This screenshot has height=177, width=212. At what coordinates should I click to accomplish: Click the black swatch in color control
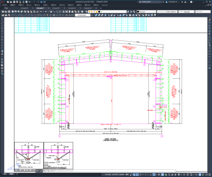138,12
